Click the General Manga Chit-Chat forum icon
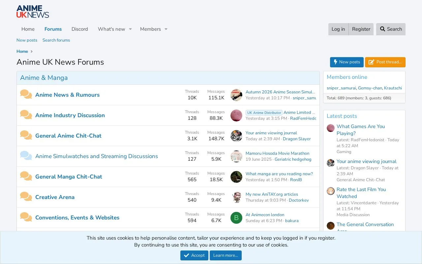Image resolution: width=422 pixels, height=264 pixels. (x=26, y=176)
